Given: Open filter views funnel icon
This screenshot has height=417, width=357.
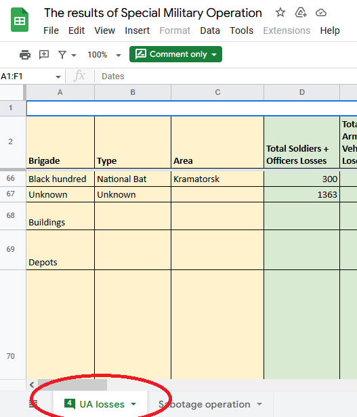Looking at the screenshot, I should [x=62, y=55].
